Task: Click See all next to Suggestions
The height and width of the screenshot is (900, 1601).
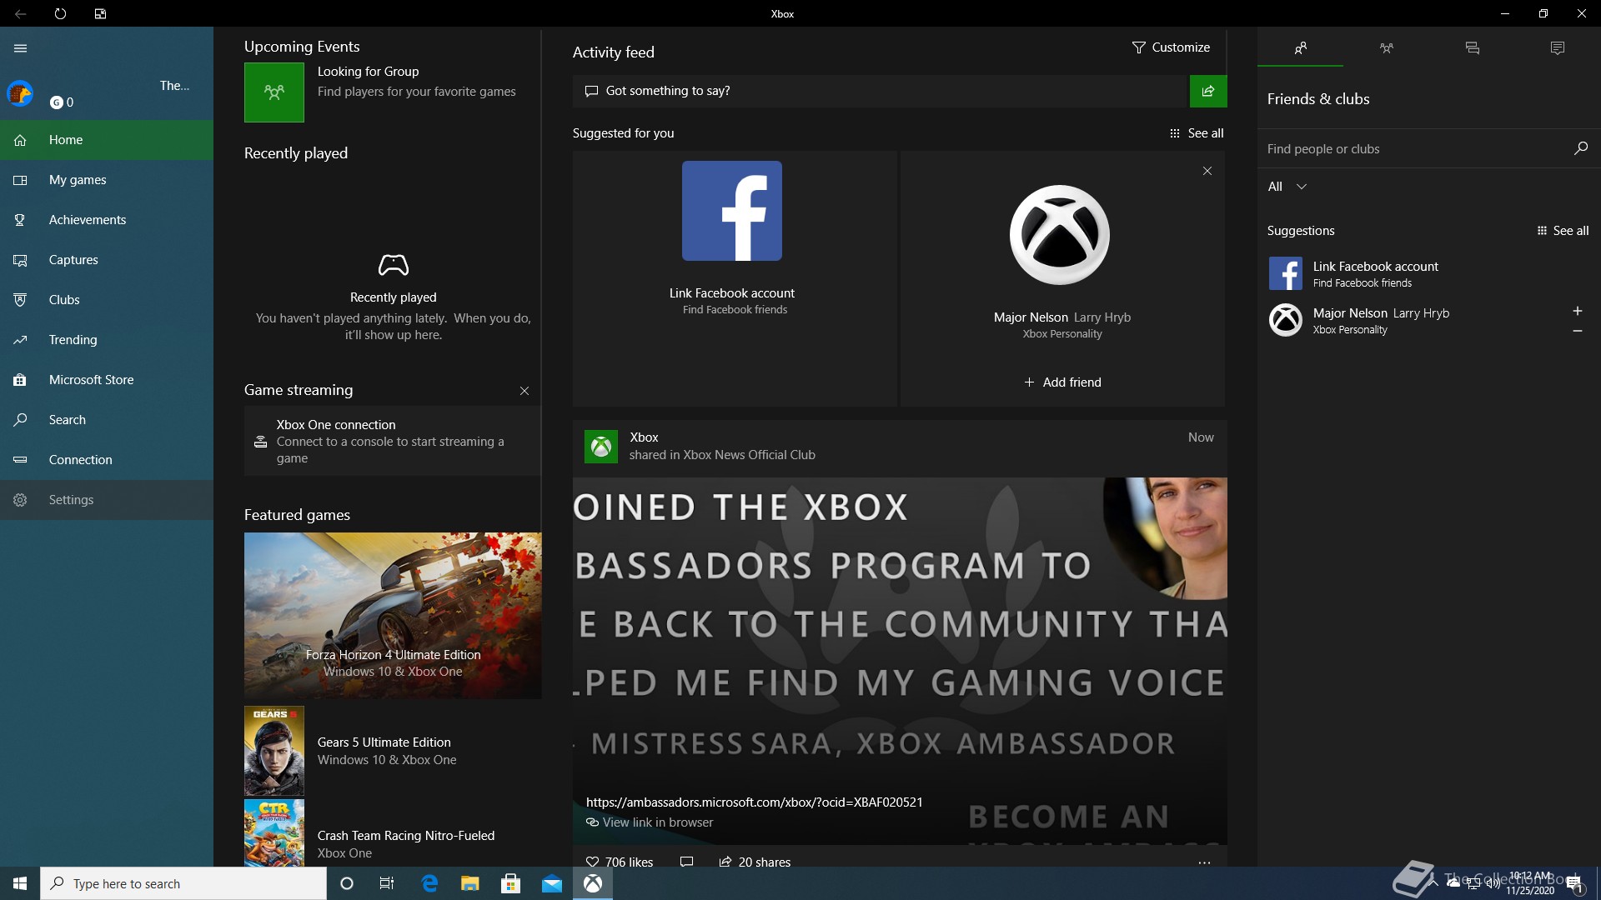Action: pos(1563,231)
